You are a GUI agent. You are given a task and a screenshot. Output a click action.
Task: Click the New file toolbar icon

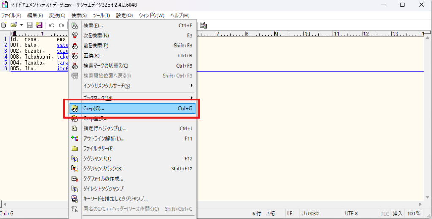click(4, 25)
